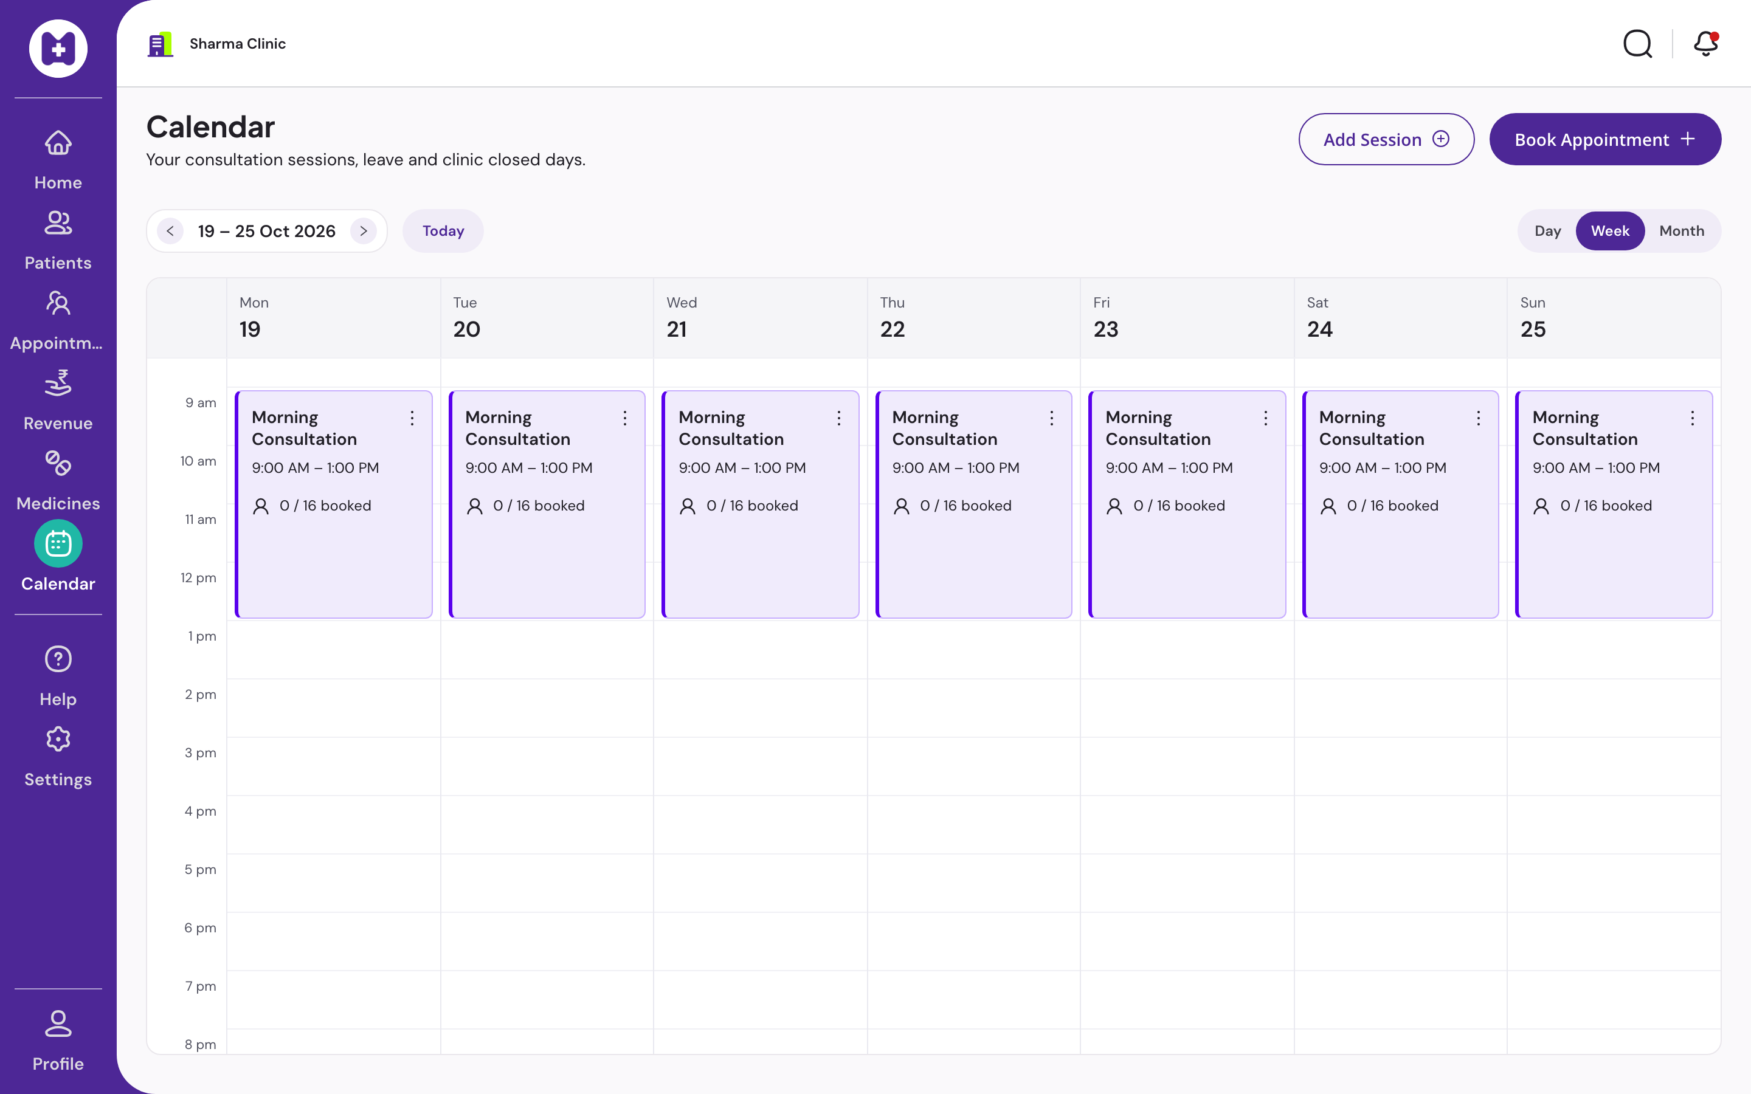The width and height of the screenshot is (1751, 1094).
Task: Open the Home page from sidebar
Action: [x=58, y=160]
